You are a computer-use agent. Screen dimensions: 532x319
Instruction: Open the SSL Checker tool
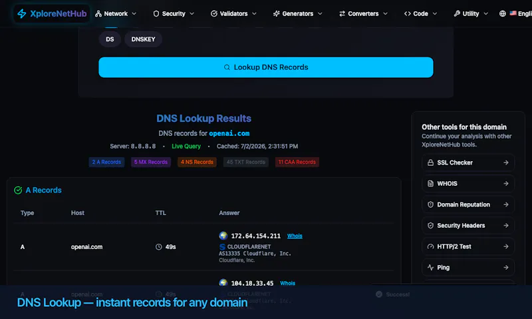pyautogui.click(x=468, y=162)
